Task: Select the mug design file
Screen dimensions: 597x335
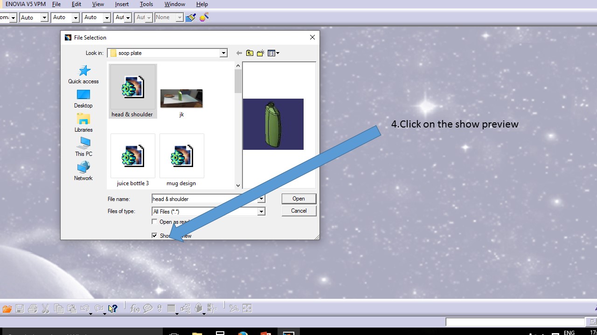Action: click(x=181, y=160)
